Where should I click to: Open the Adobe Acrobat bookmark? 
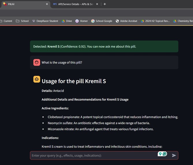pyautogui.click(x=126, y=21)
